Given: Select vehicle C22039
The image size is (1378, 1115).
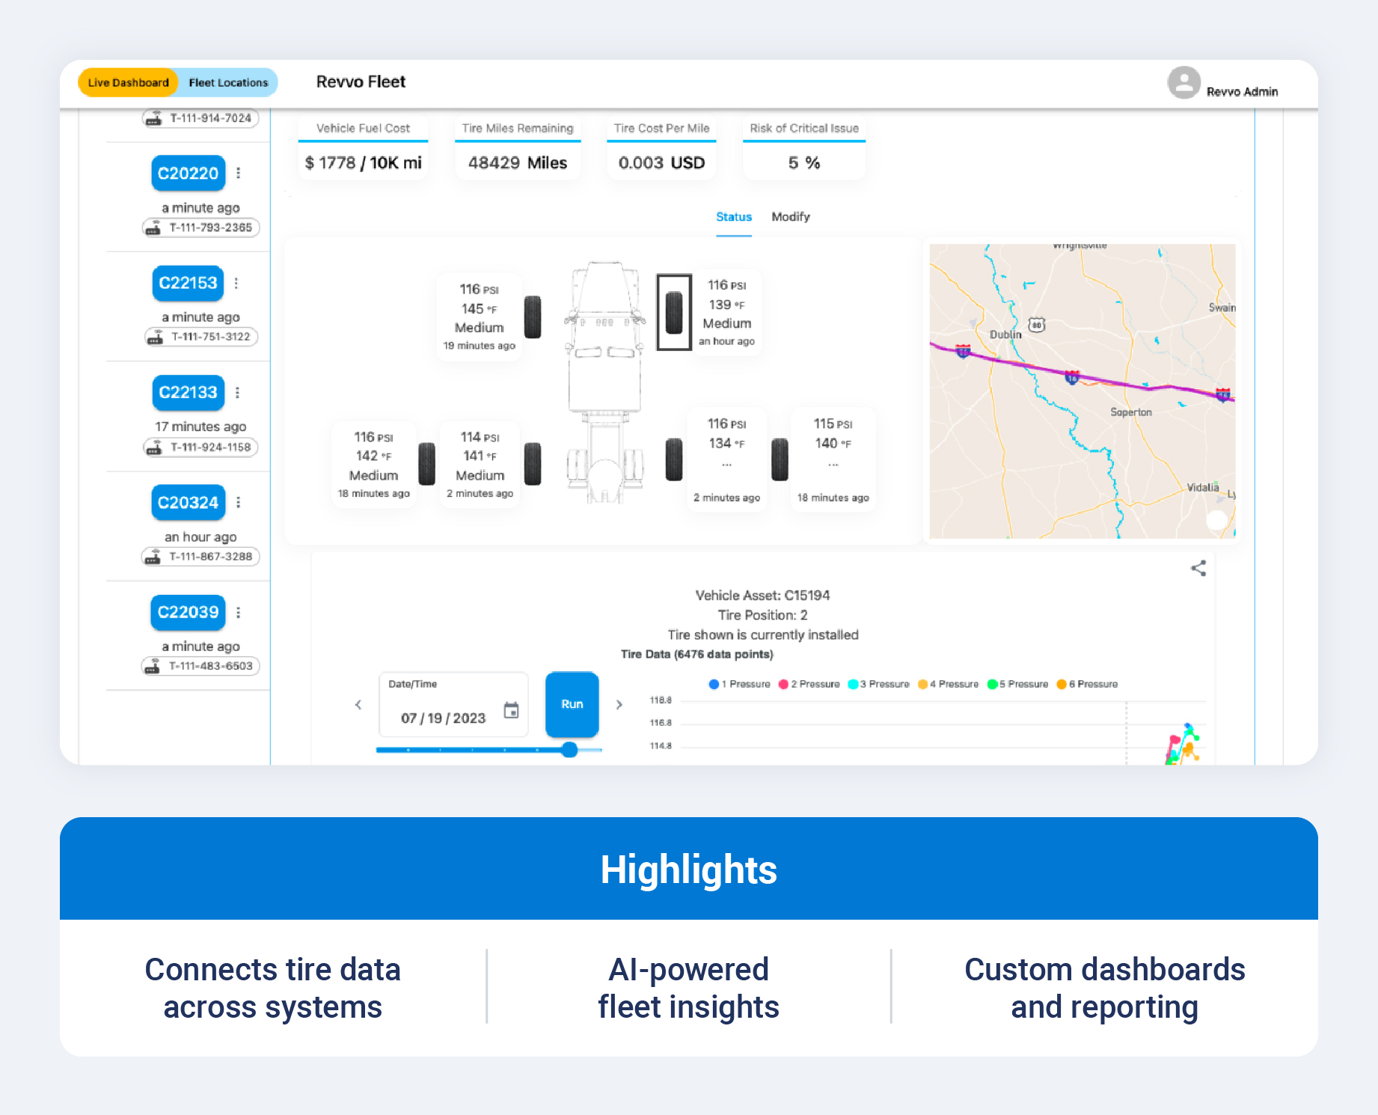Looking at the screenshot, I should tap(188, 612).
